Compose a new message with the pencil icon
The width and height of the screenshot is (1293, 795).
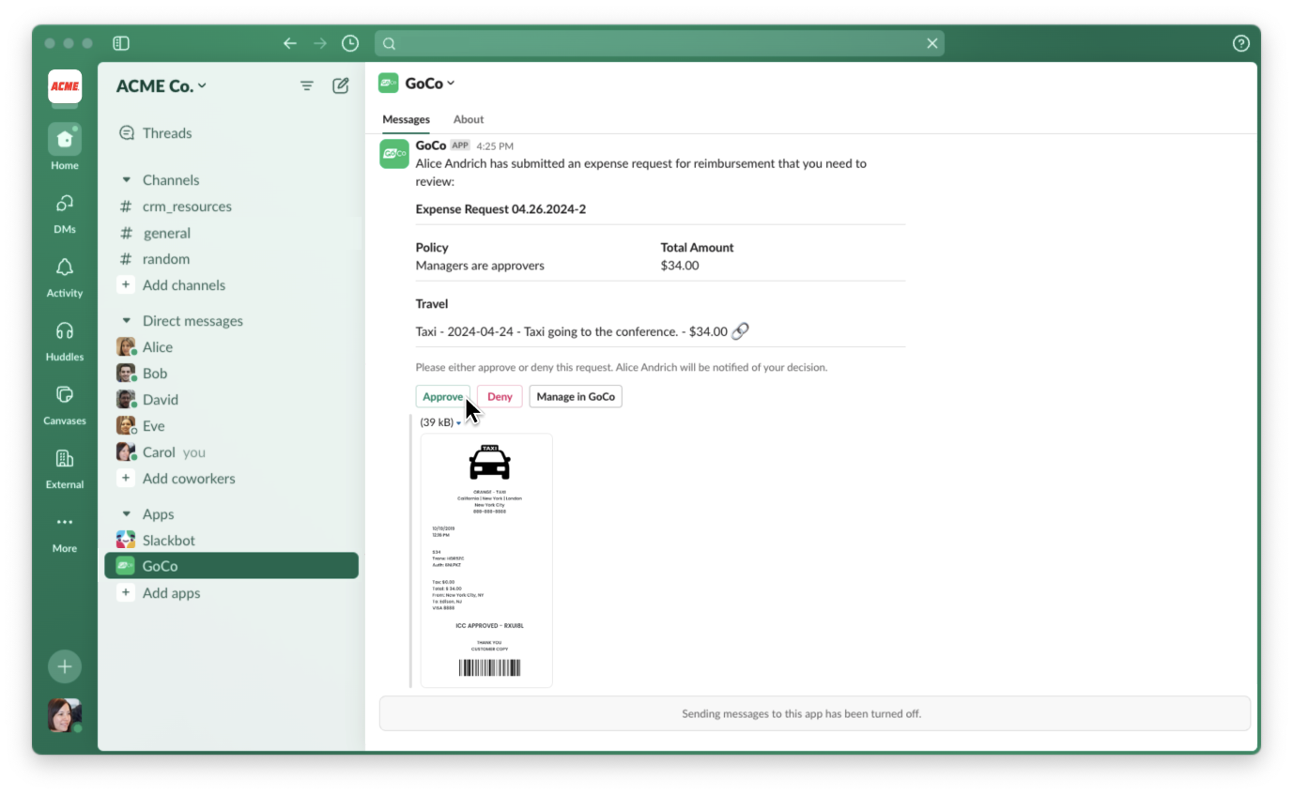point(341,84)
